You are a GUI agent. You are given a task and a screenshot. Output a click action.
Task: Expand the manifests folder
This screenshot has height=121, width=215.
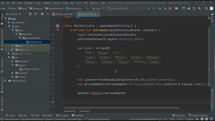[9, 23]
